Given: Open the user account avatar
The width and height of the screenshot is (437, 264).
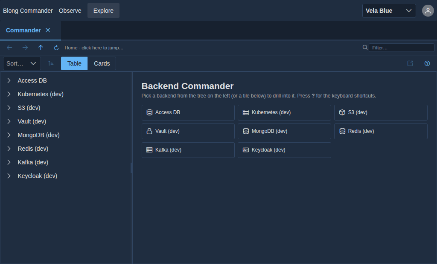Looking at the screenshot, I should point(428,11).
